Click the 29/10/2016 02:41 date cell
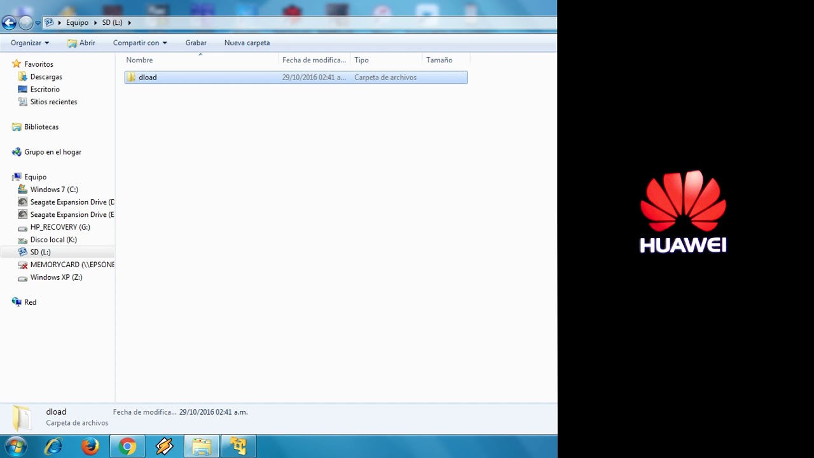 314,77
